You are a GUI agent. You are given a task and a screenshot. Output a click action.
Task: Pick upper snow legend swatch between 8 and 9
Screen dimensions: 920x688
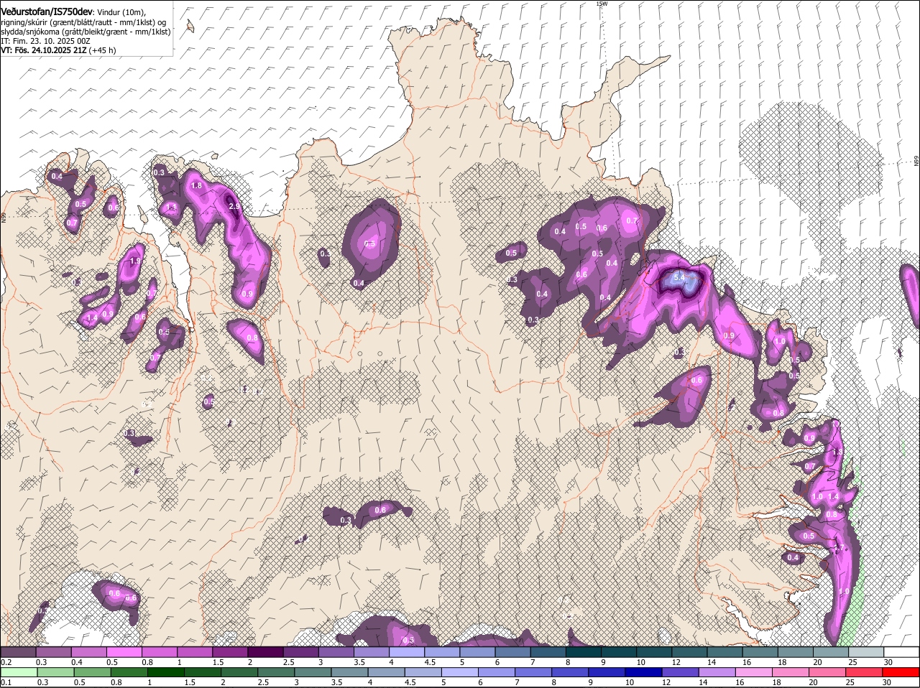(583, 652)
